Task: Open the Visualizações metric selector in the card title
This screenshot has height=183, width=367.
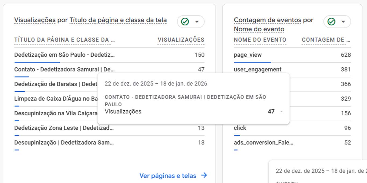Action: point(35,20)
